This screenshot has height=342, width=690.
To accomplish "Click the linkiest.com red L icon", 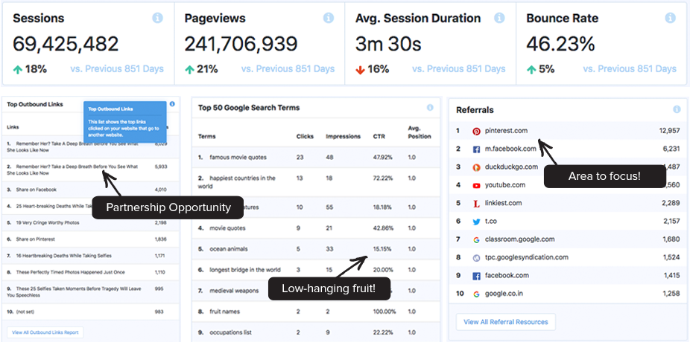I will (476, 203).
